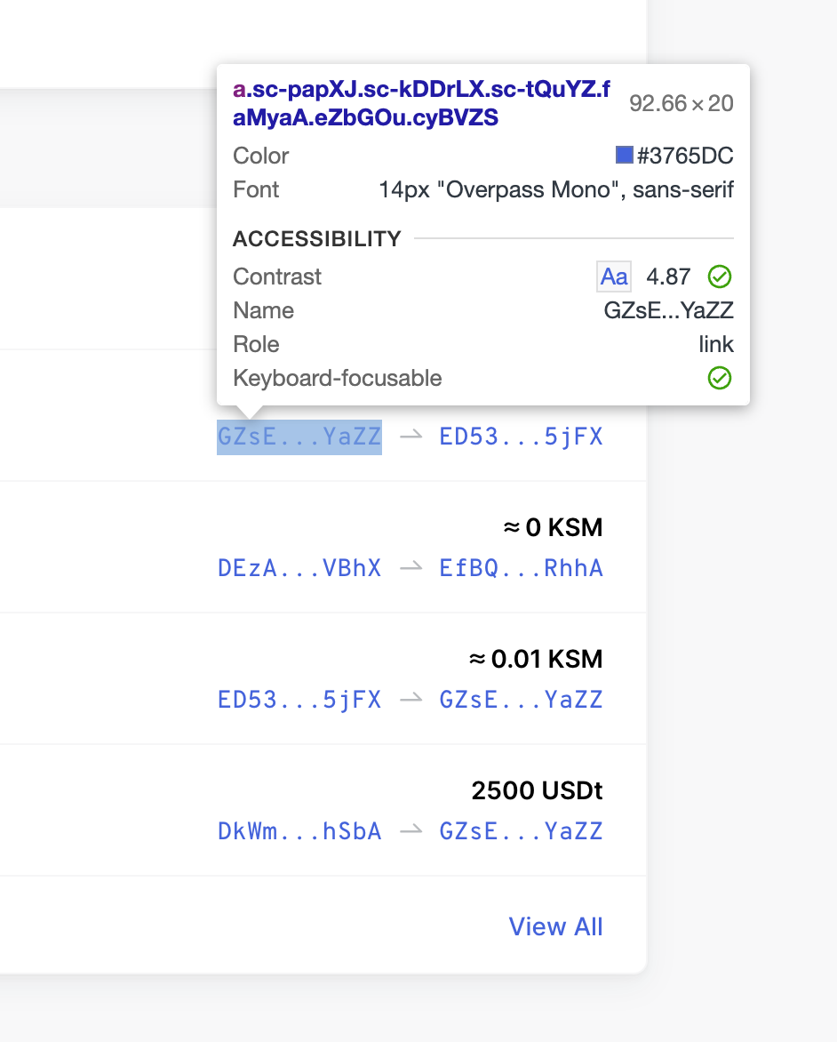Click the Keyboard-focusable green checkmark
Viewport: 837px width, 1042px height.
click(719, 378)
